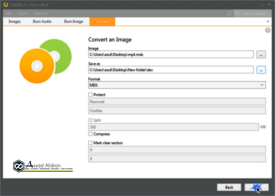
Task: Enable the Compress checkbox
Action: (90, 134)
